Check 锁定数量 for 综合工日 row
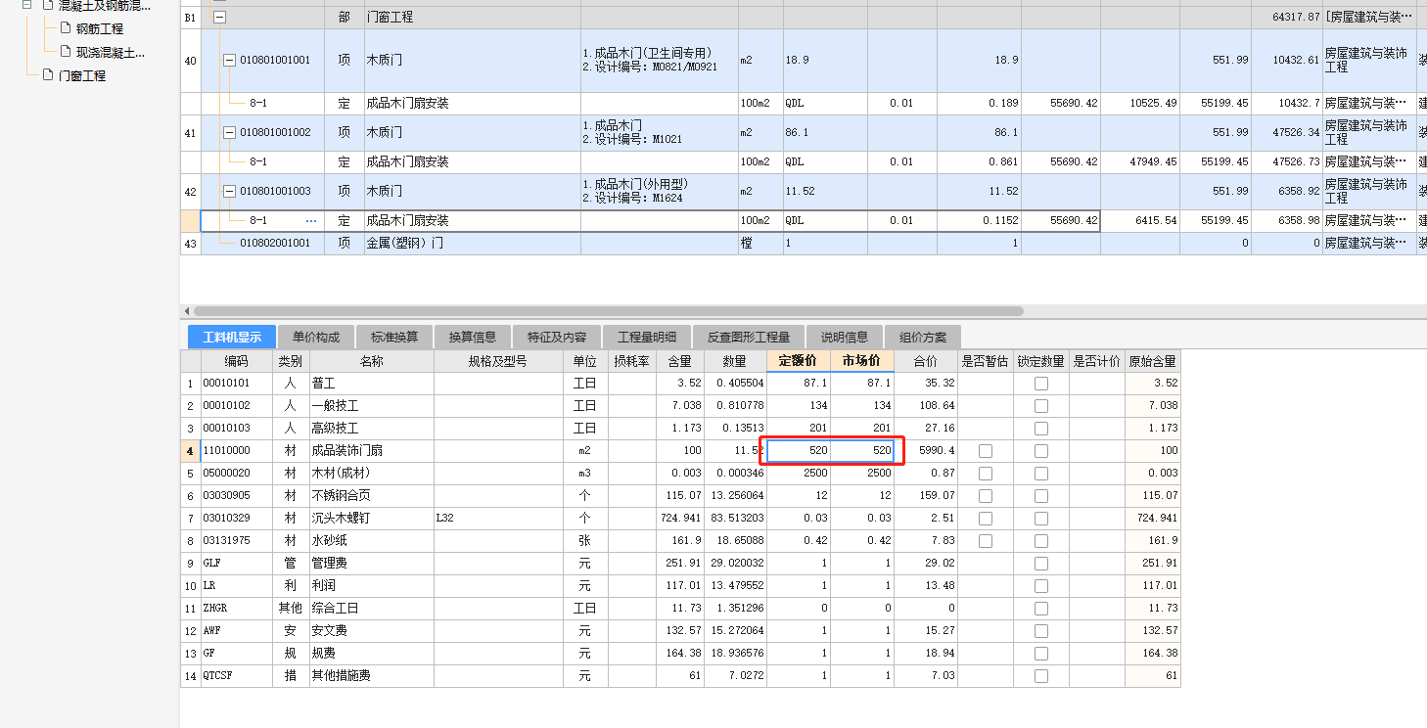The image size is (1427, 728). 1041,609
